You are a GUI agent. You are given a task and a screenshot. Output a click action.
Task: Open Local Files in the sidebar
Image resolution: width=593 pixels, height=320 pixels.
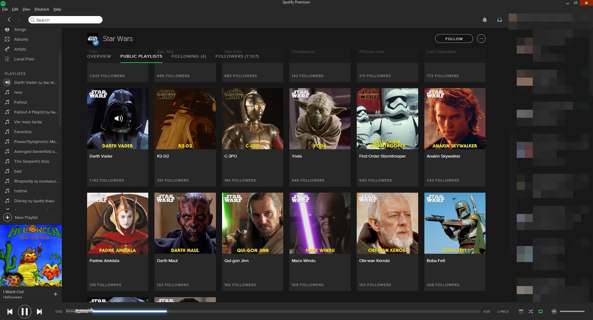click(x=24, y=59)
